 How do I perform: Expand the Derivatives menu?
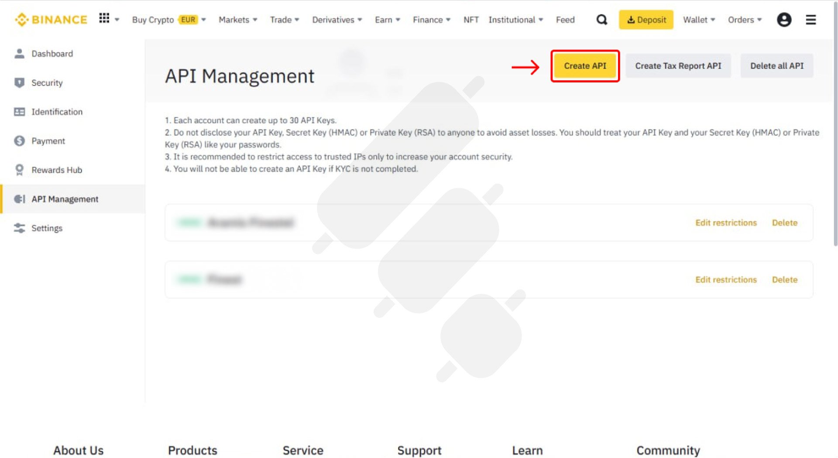(x=337, y=20)
